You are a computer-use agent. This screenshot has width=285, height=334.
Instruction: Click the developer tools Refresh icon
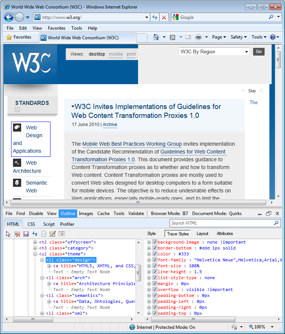pyautogui.click(x=35, y=234)
